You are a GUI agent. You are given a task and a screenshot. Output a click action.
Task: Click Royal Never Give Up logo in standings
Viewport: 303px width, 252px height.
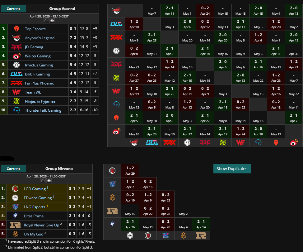click(x=15, y=225)
